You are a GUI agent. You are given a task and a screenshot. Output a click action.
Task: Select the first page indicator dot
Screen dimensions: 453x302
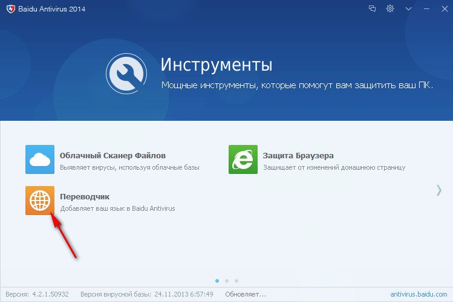217,281
